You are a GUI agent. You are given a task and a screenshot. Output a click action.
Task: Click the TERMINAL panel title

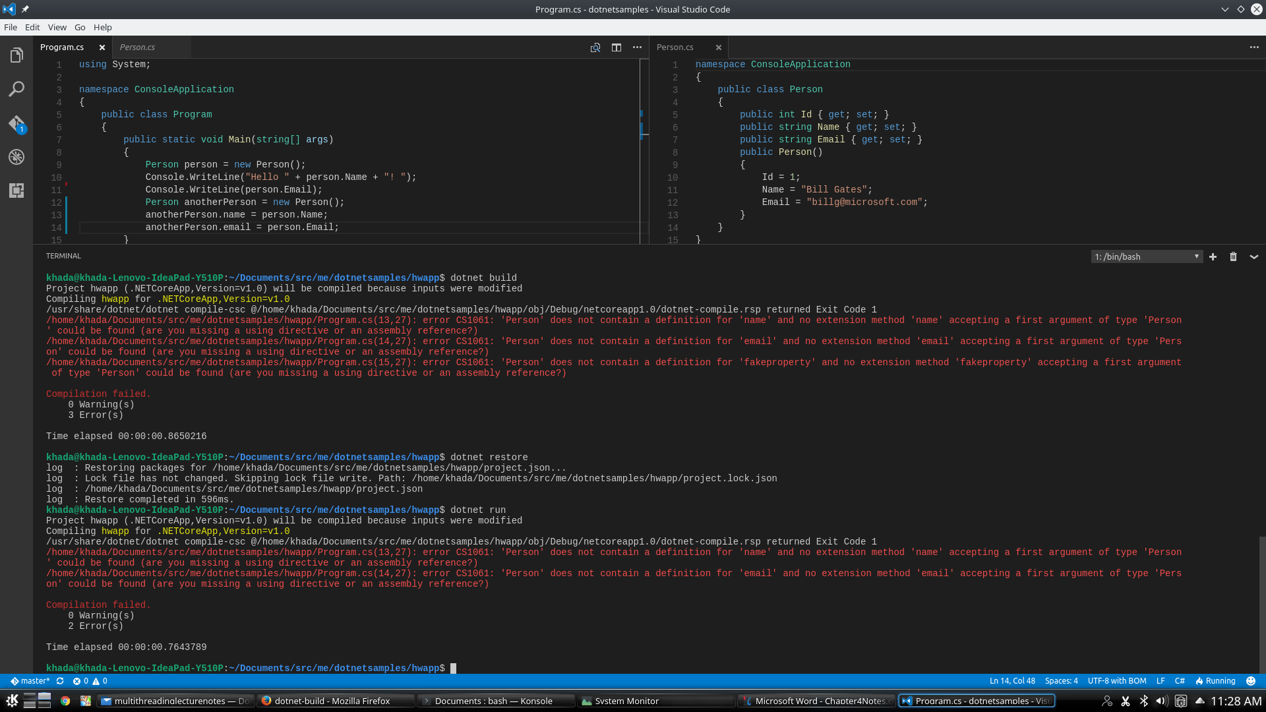pyautogui.click(x=63, y=256)
